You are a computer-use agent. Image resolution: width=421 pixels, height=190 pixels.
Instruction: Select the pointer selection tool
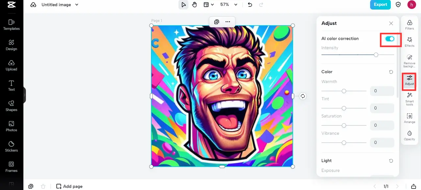[184, 5]
